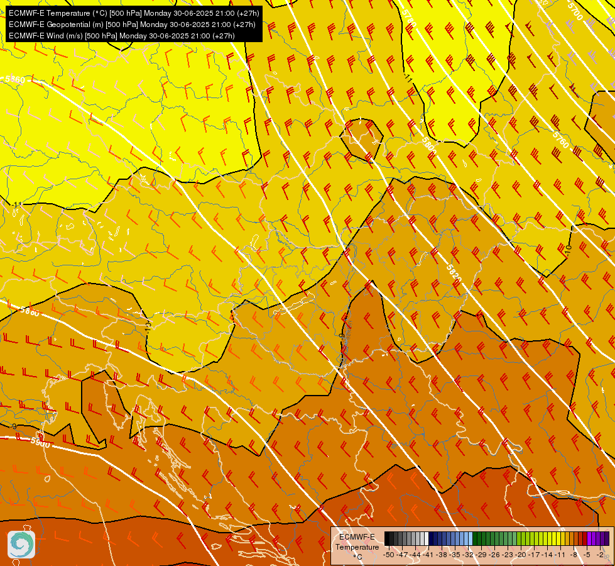This screenshot has width=615, height=566.
Task: Click the 5760 geopotential contour label
Action: pos(561,140)
